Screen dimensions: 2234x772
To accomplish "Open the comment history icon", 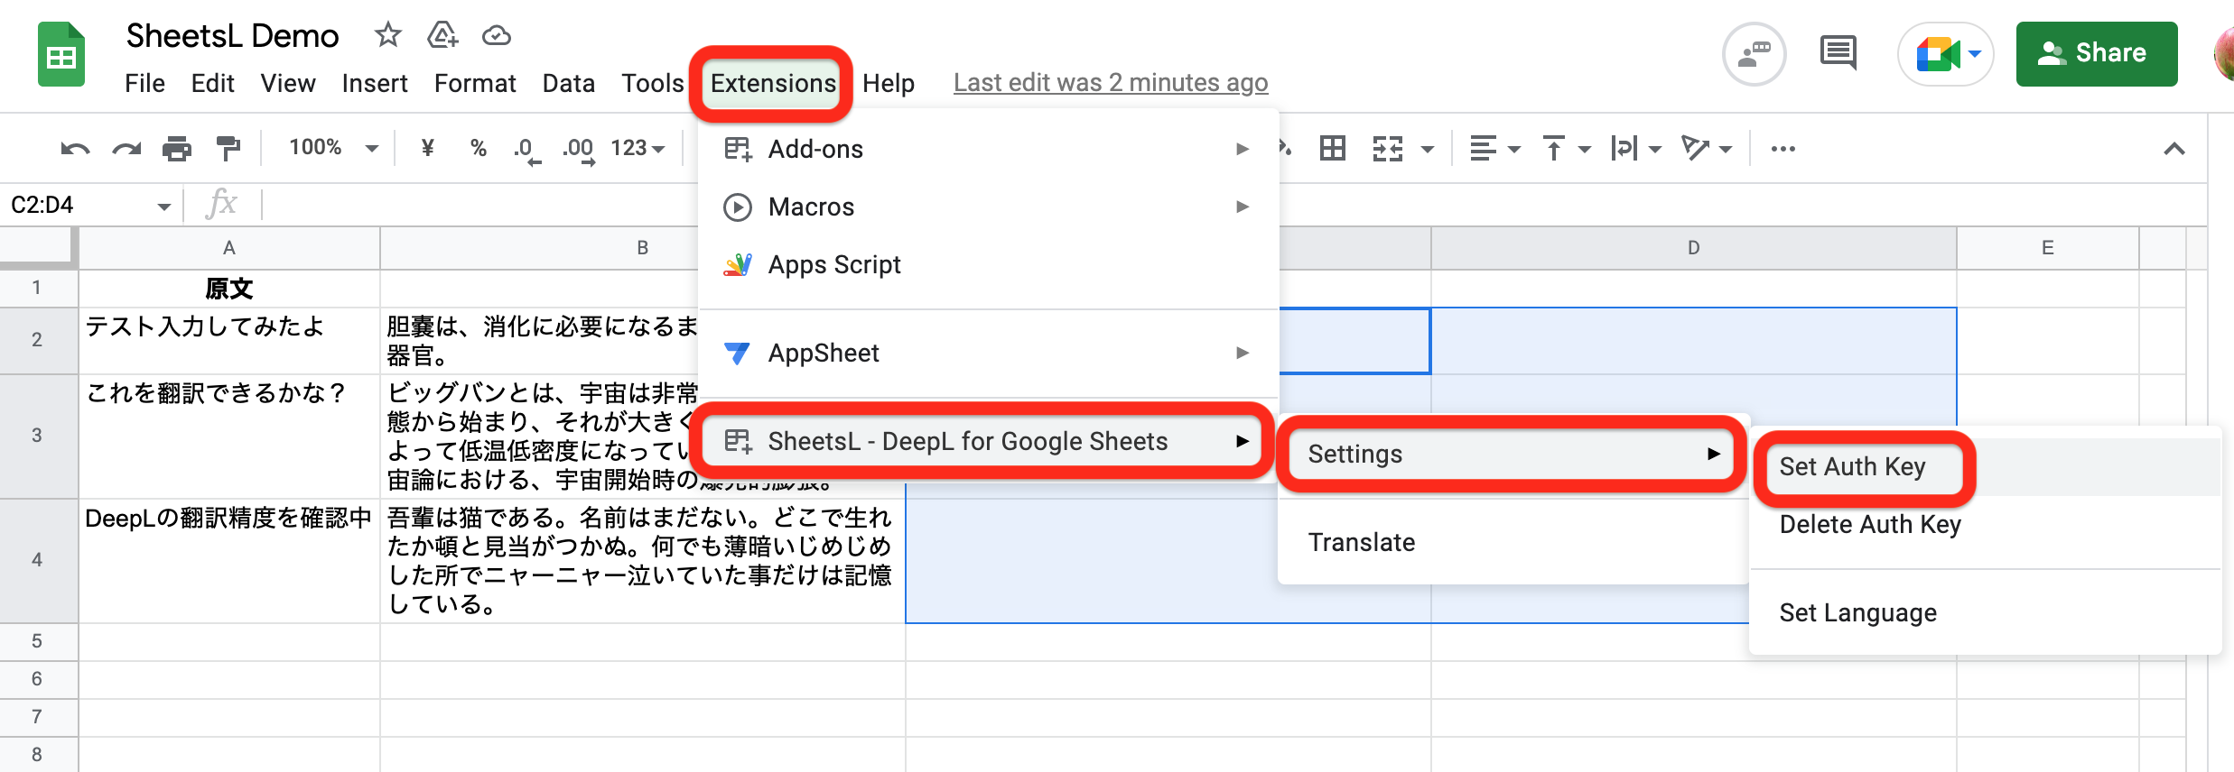I will point(1838,53).
